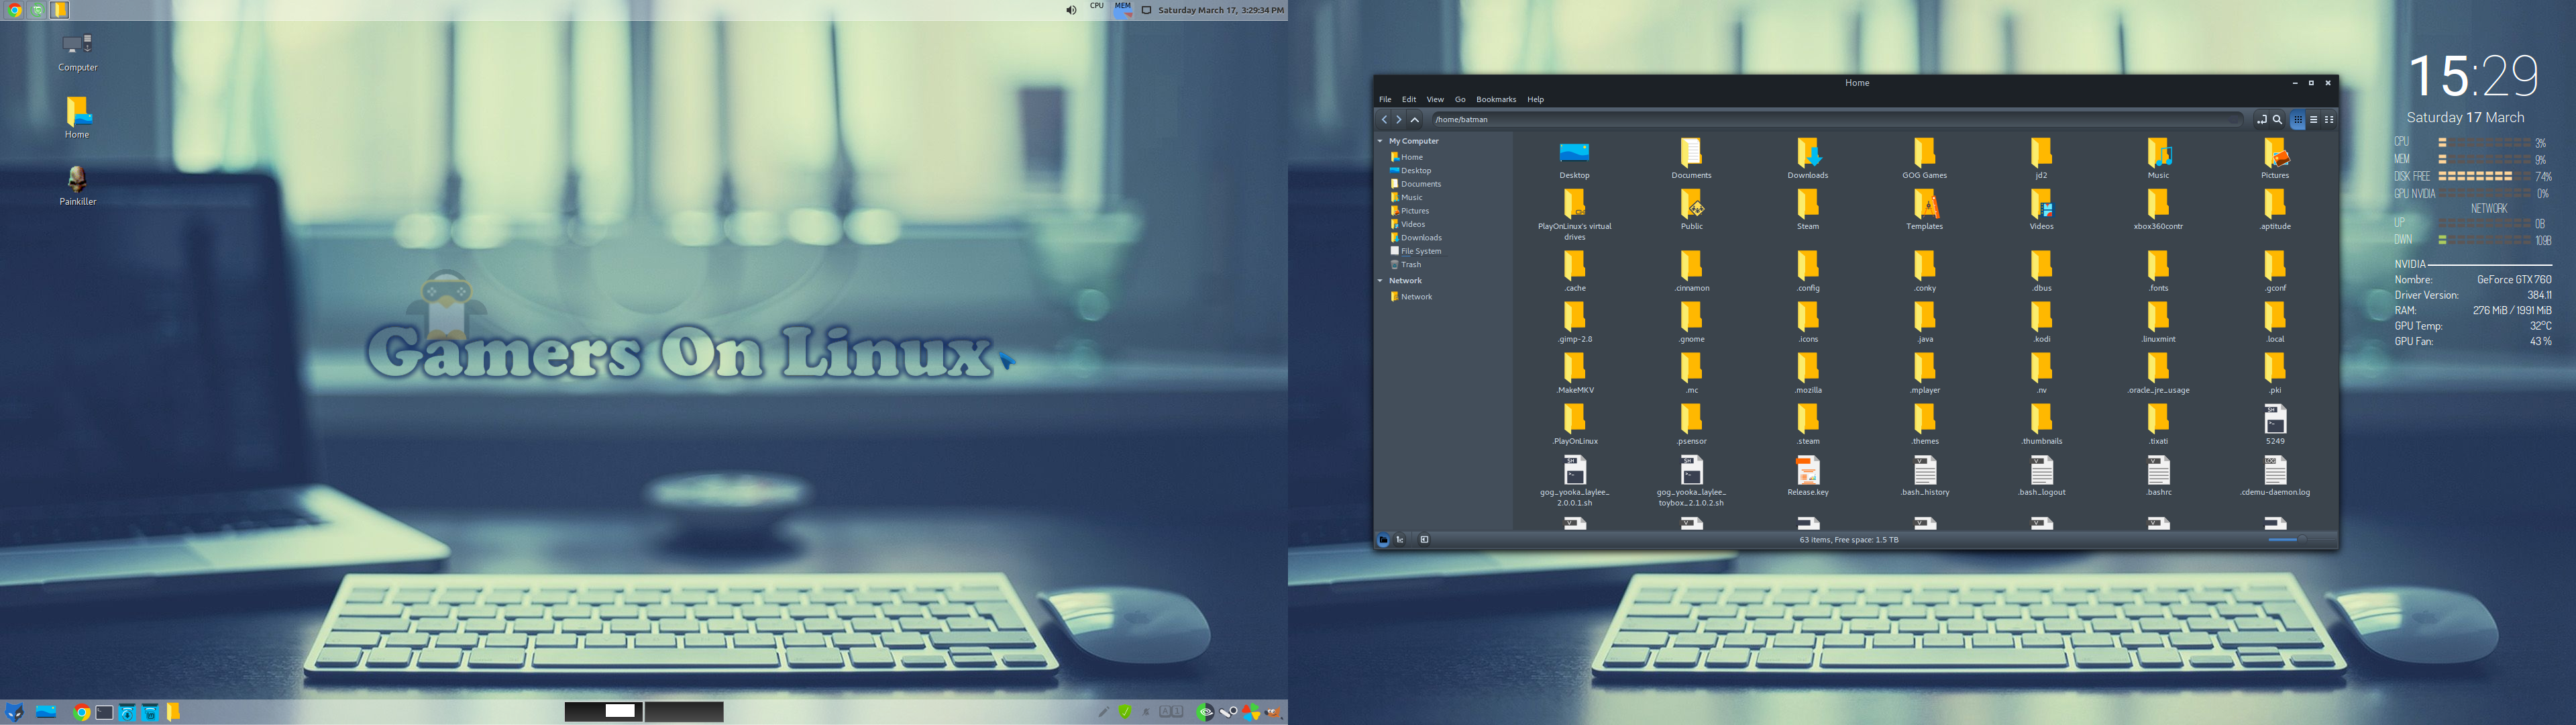Click the volume icon in top panel

coord(1071,10)
